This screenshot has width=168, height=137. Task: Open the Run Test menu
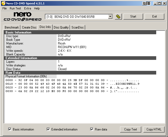[x=15, y=8]
